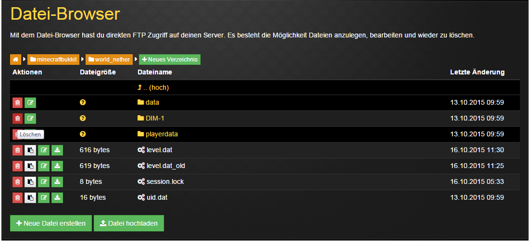Viewport: 529px width, 241px height.
Task: Click the copy icon for level.dat
Action: (x=30, y=150)
